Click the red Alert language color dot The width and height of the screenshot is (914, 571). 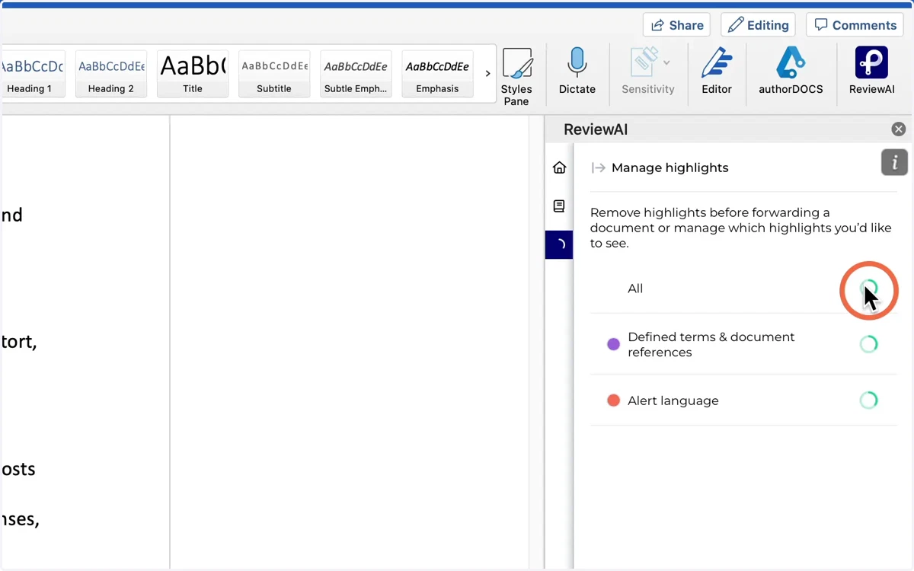(613, 400)
